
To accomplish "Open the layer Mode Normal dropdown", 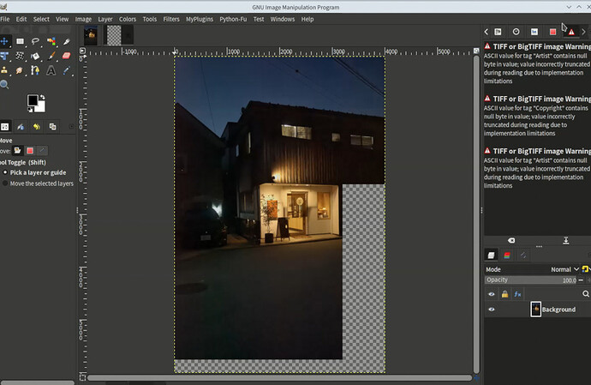I will (x=564, y=269).
